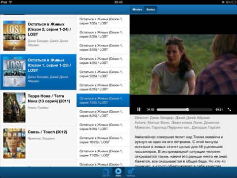Click the Actors line in description
This screenshot has height=178, width=237.
[x=177, y=125]
